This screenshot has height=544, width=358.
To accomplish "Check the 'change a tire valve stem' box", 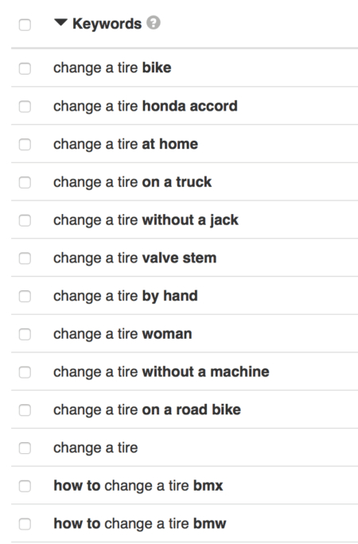I will tap(25, 258).
